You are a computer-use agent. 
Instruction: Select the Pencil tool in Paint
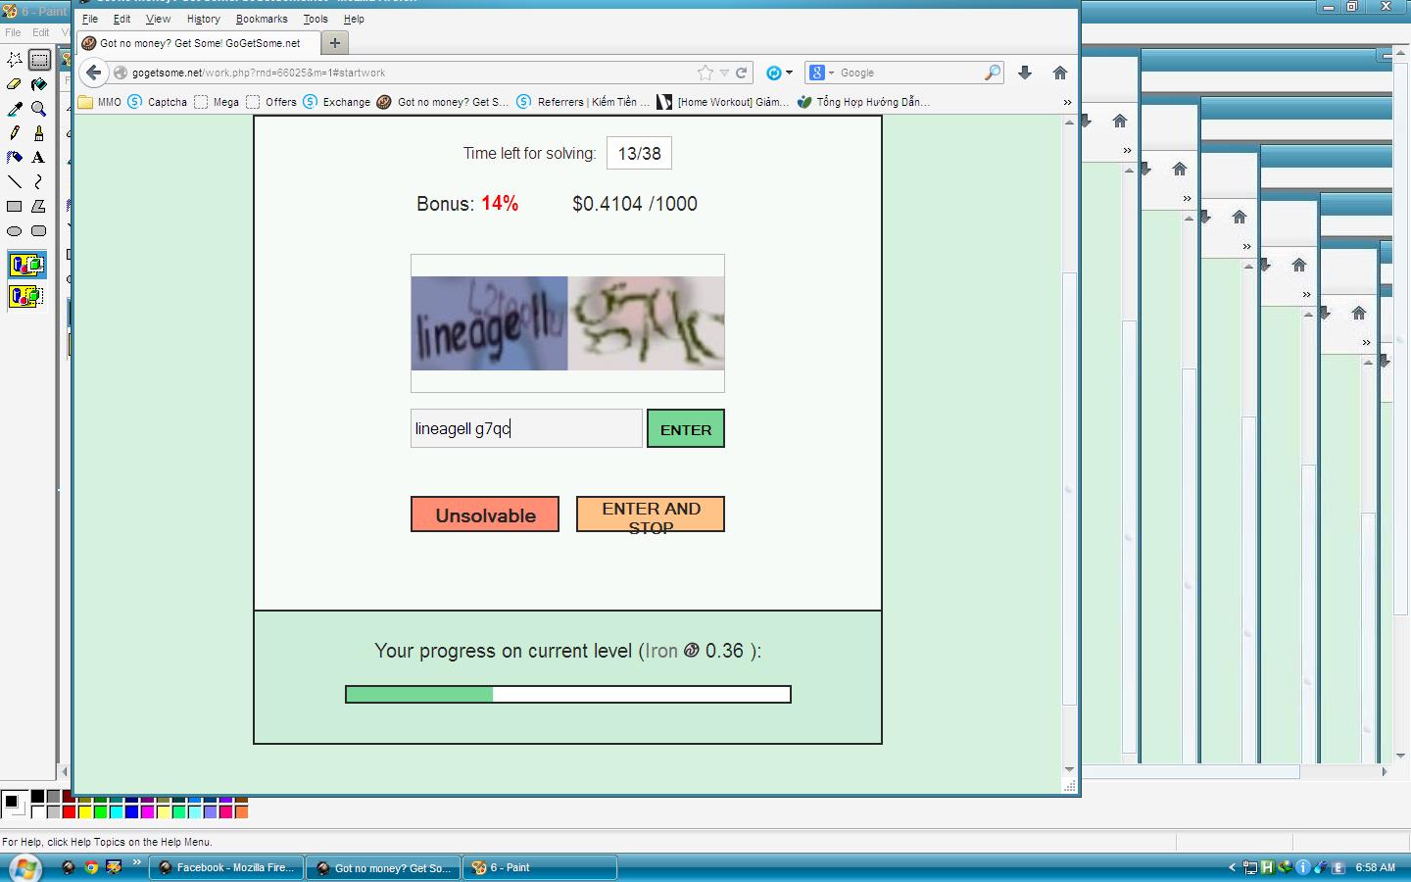tap(15, 133)
